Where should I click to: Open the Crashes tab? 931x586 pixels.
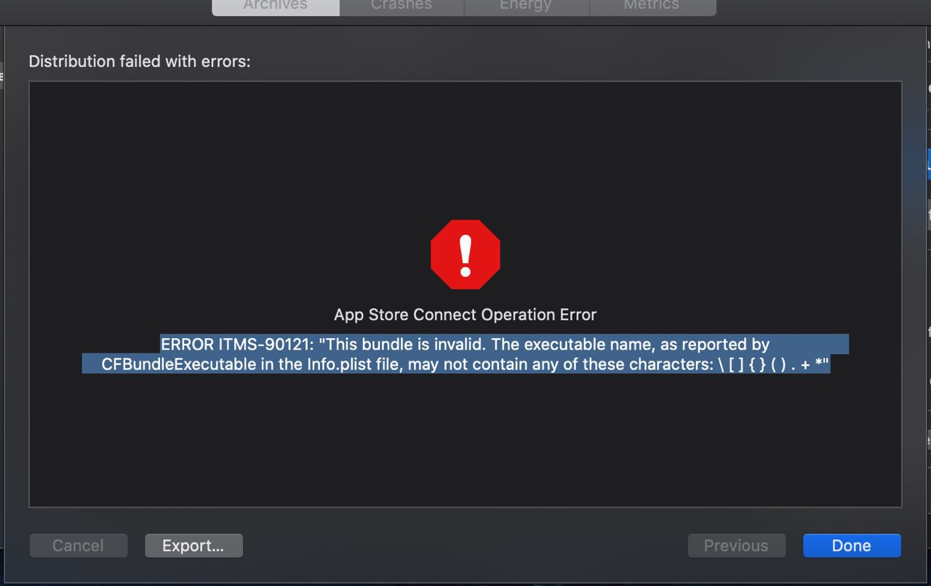point(401,6)
